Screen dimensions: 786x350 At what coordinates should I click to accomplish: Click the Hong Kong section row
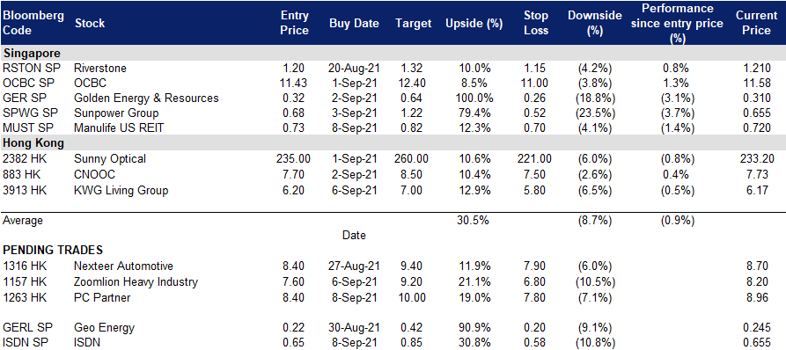(x=393, y=142)
